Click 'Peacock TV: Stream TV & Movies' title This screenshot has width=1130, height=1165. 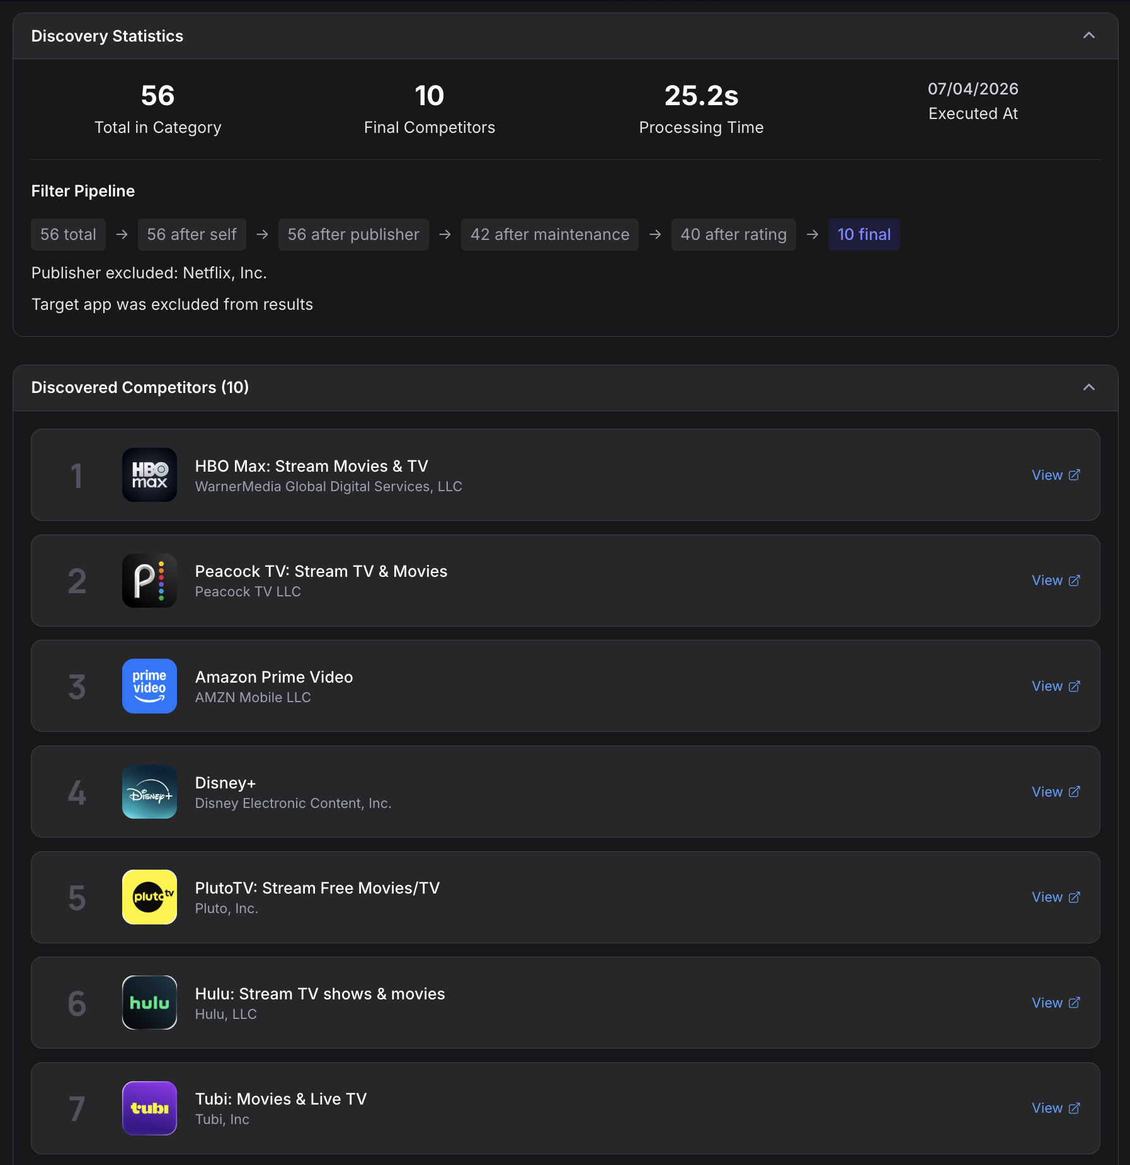[321, 571]
